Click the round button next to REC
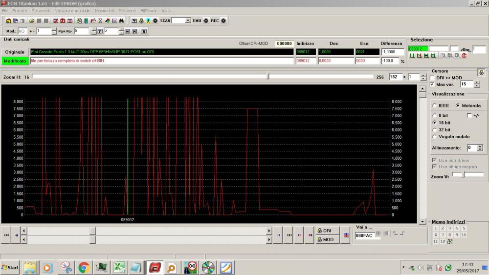This screenshot has height=275, width=489. [223, 21]
